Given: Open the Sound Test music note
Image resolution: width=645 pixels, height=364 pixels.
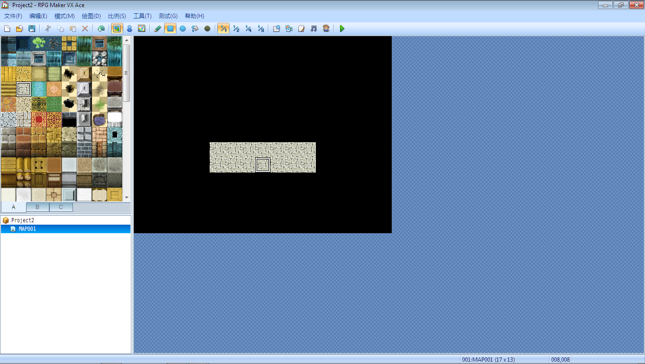Looking at the screenshot, I should tap(313, 29).
